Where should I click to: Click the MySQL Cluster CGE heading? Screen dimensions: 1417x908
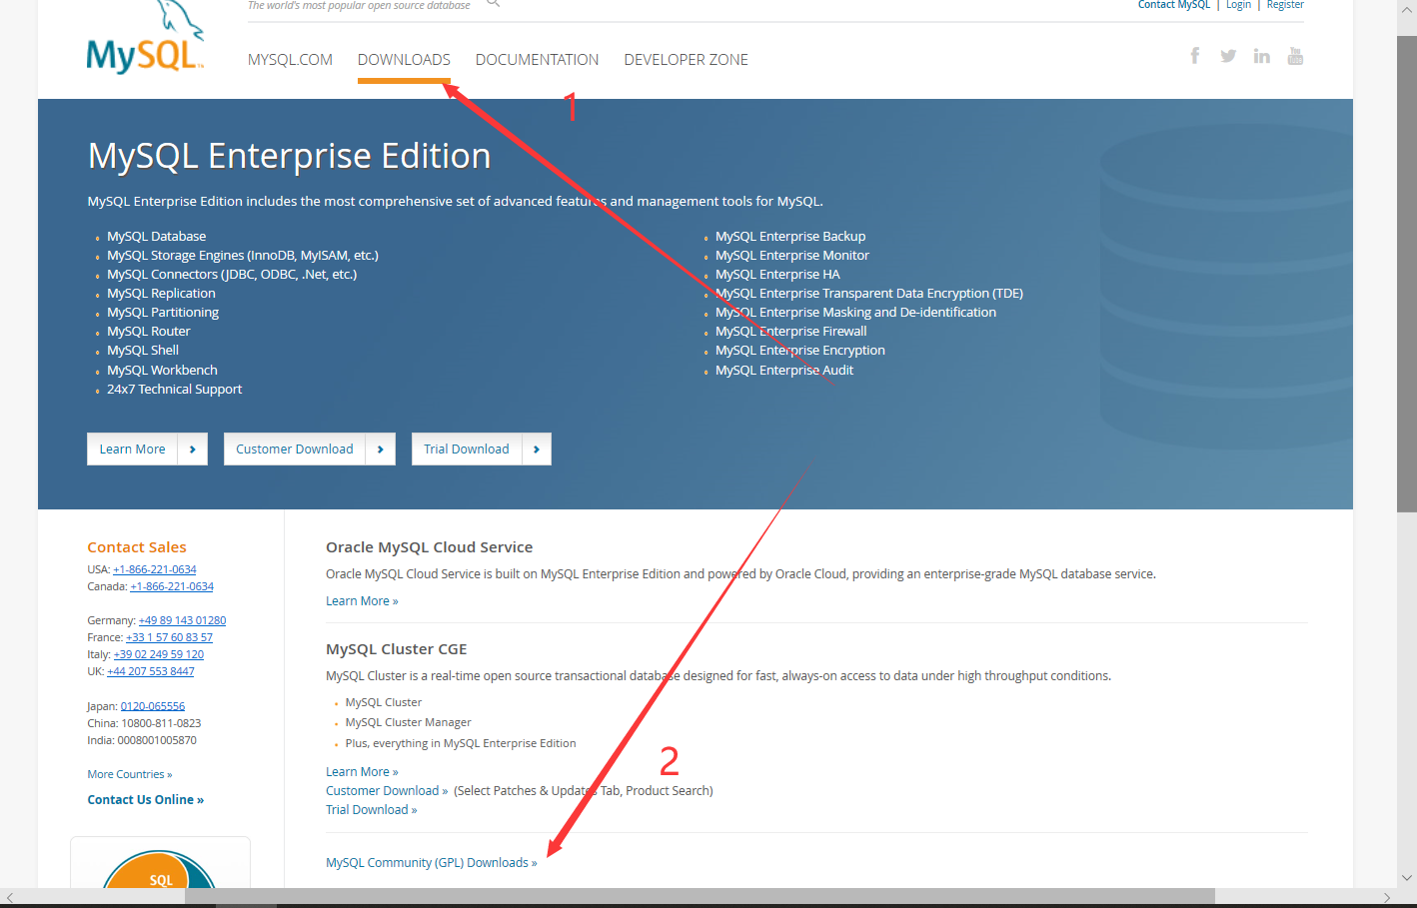[397, 649]
